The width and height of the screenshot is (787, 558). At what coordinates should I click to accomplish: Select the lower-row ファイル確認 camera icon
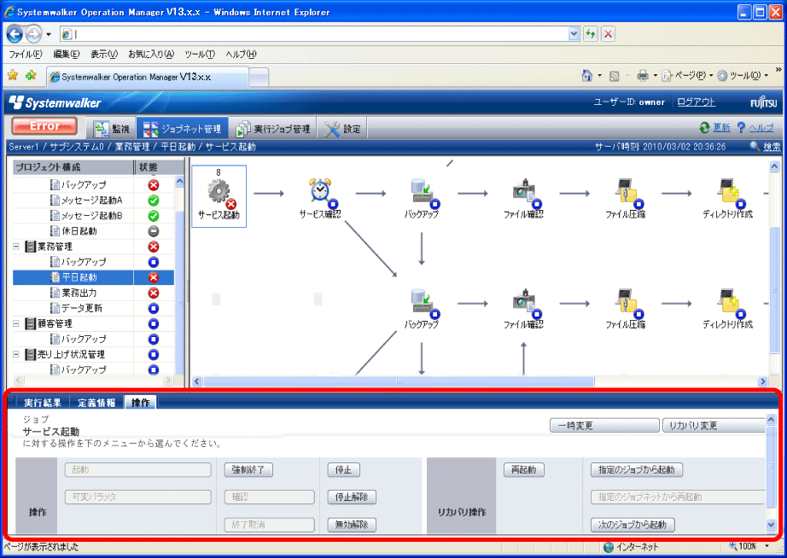(x=525, y=304)
